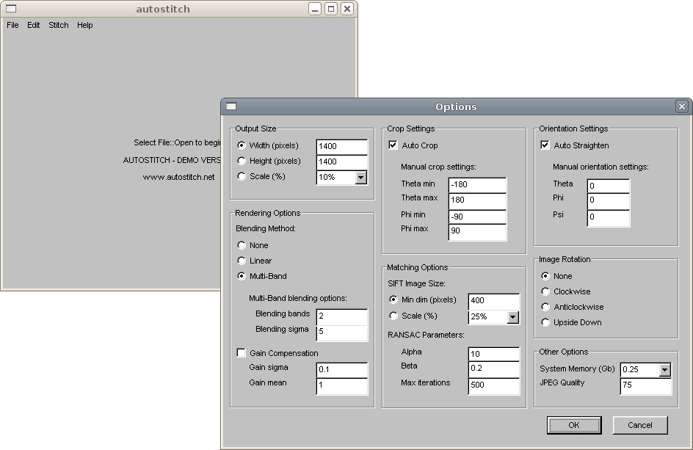Maximize the autostitch window
This screenshot has width=693, height=450.
(x=331, y=9)
